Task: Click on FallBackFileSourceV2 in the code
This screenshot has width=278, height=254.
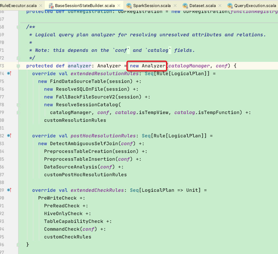Action: (x=85, y=97)
